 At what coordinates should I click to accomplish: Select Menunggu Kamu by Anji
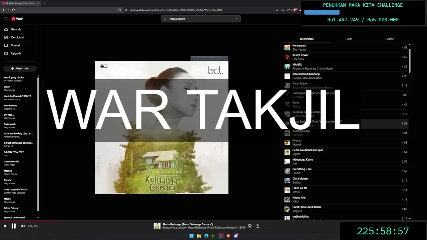[346, 162]
